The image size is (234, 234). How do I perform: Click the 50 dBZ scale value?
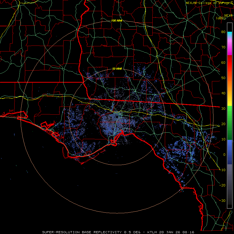[223, 78]
